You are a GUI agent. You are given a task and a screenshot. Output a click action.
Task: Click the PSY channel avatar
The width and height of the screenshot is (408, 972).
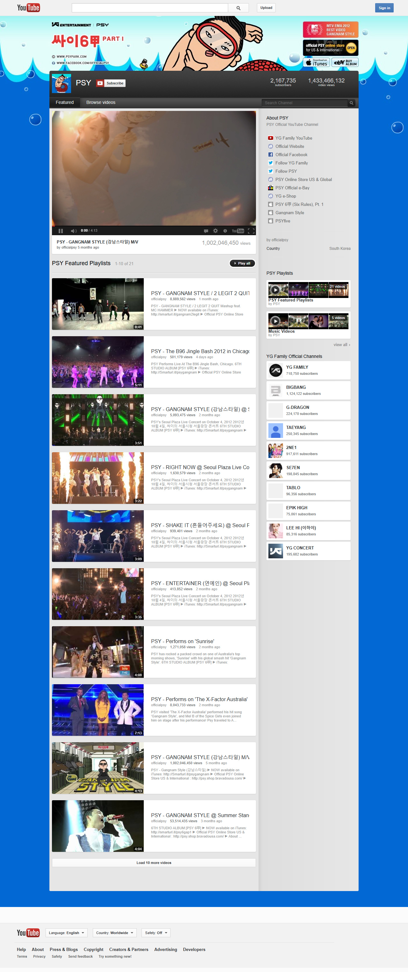click(61, 83)
